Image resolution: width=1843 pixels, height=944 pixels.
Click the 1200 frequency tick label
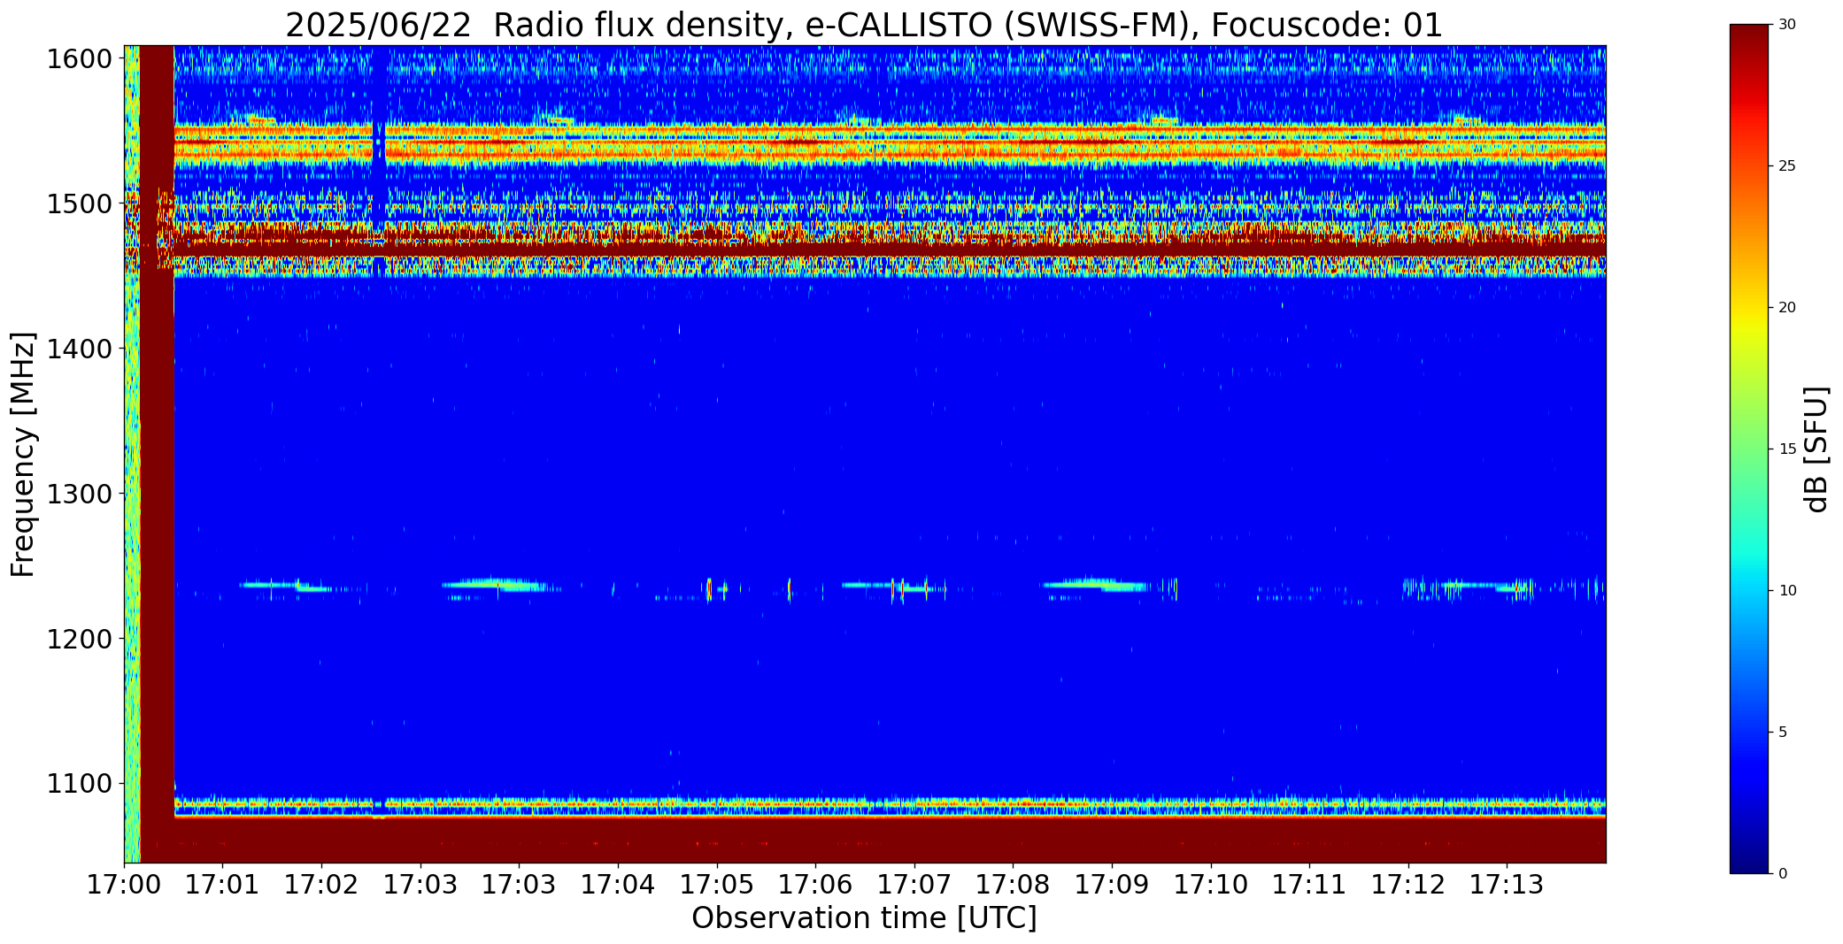click(80, 639)
